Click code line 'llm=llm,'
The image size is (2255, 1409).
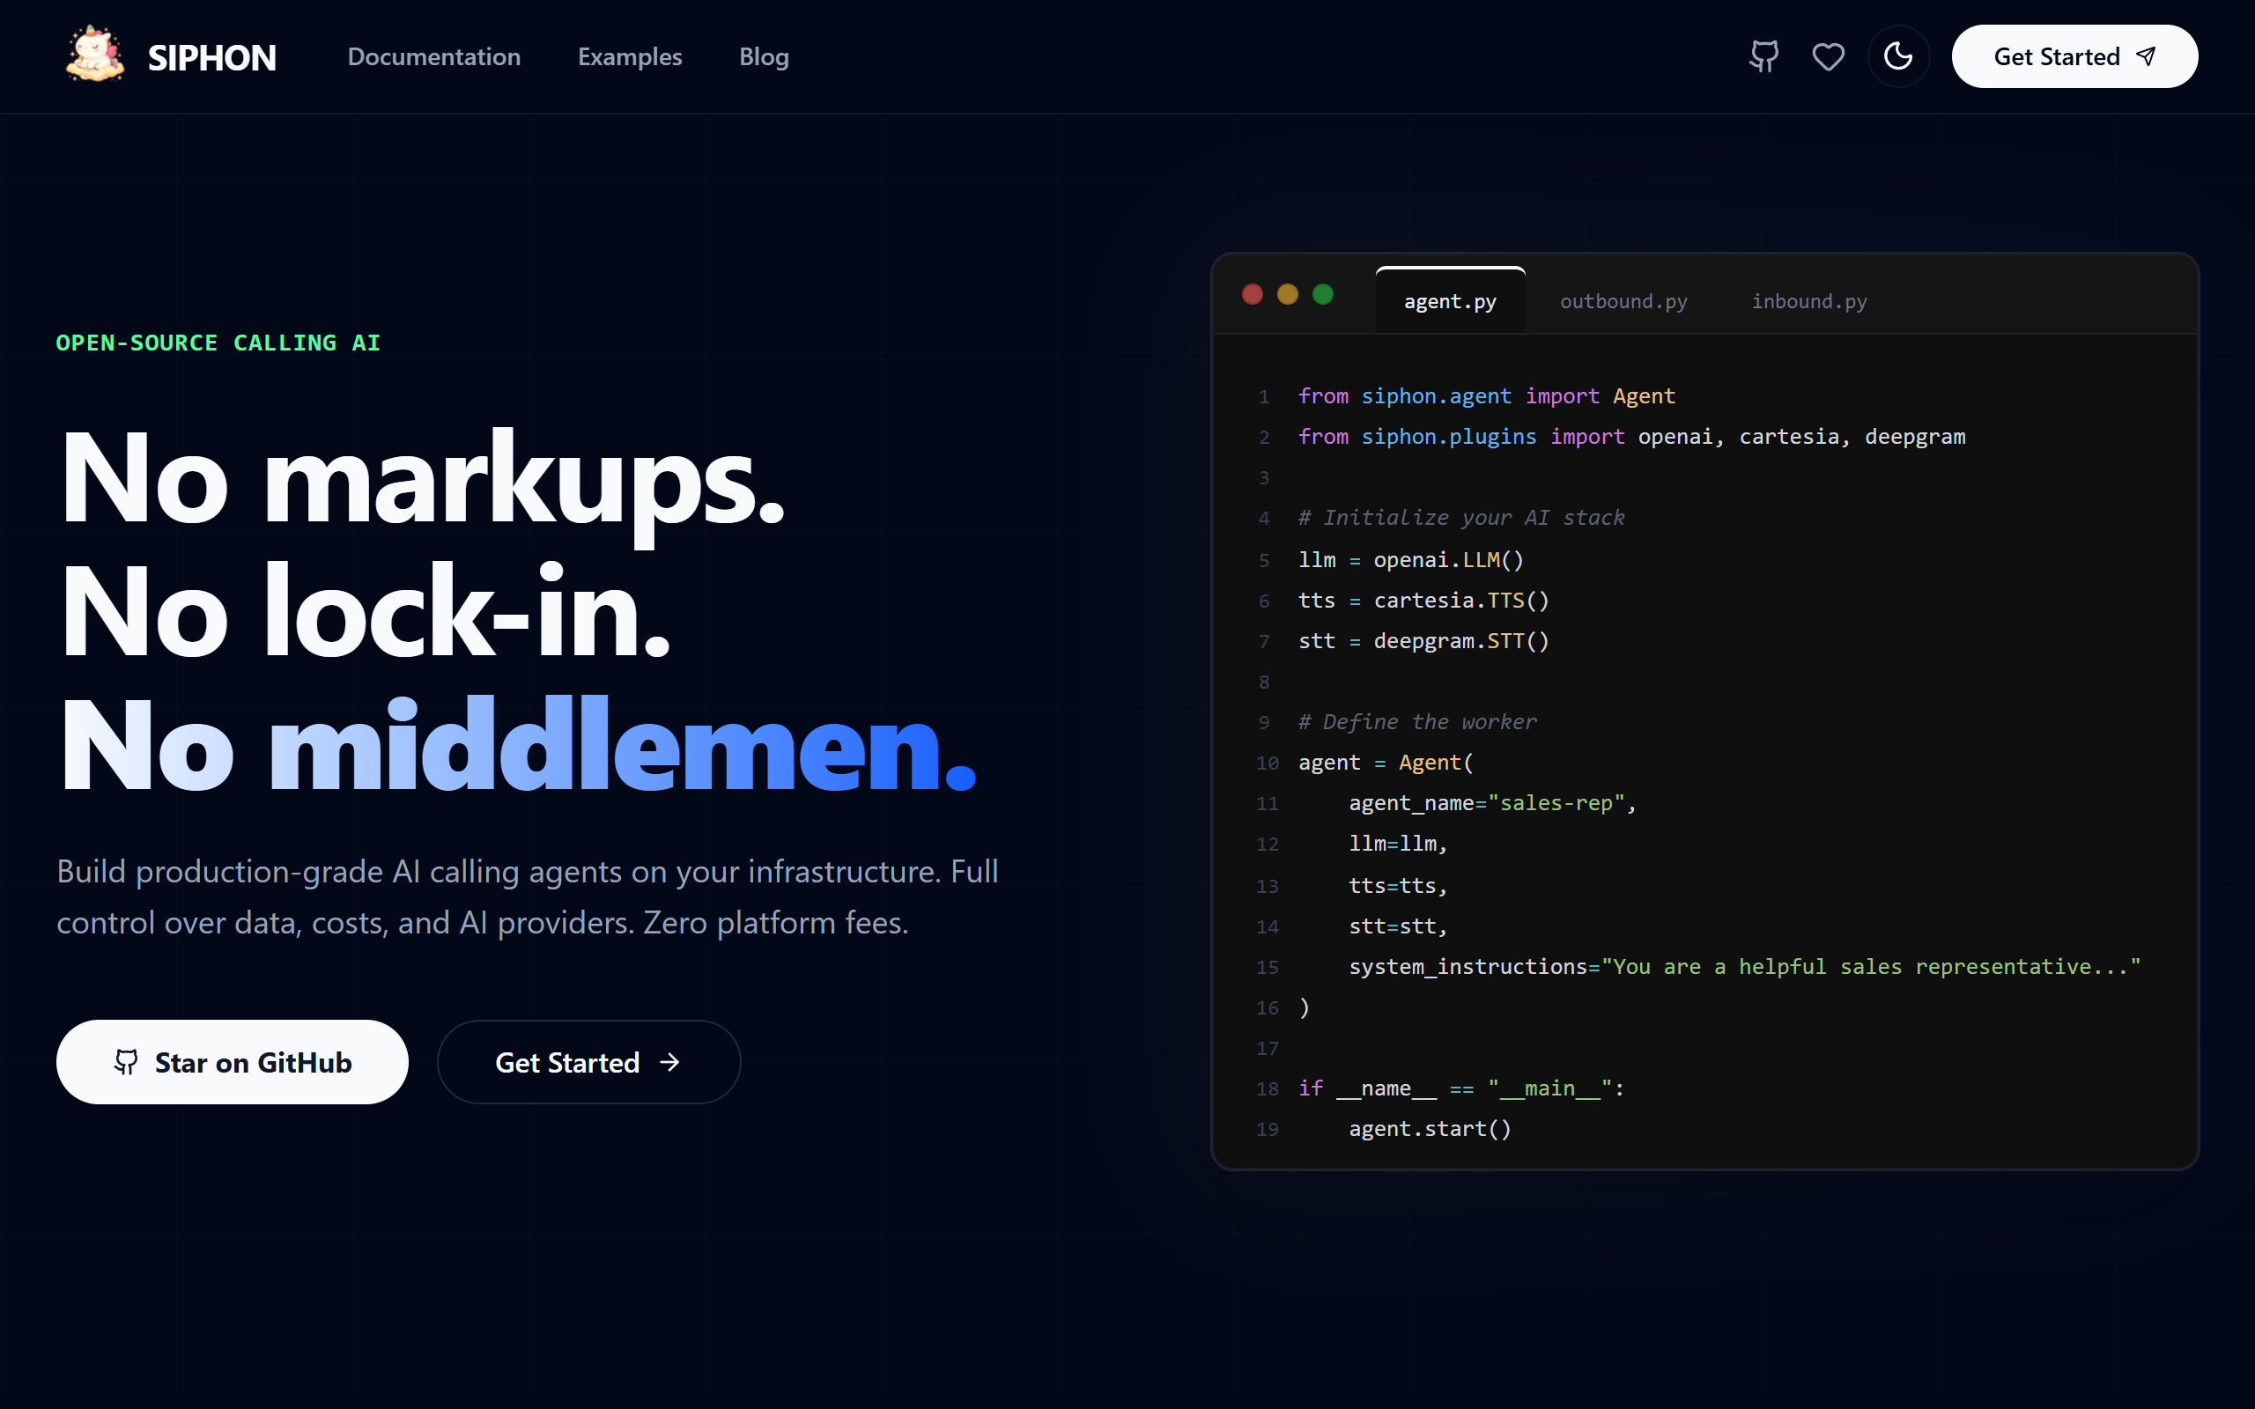pyautogui.click(x=1398, y=845)
